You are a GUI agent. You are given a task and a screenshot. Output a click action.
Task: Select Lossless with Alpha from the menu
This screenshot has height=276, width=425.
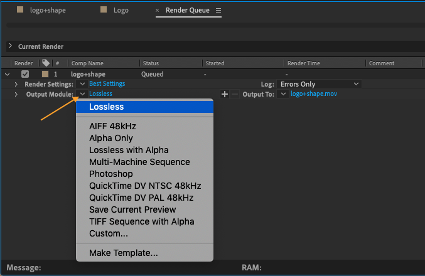point(129,150)
